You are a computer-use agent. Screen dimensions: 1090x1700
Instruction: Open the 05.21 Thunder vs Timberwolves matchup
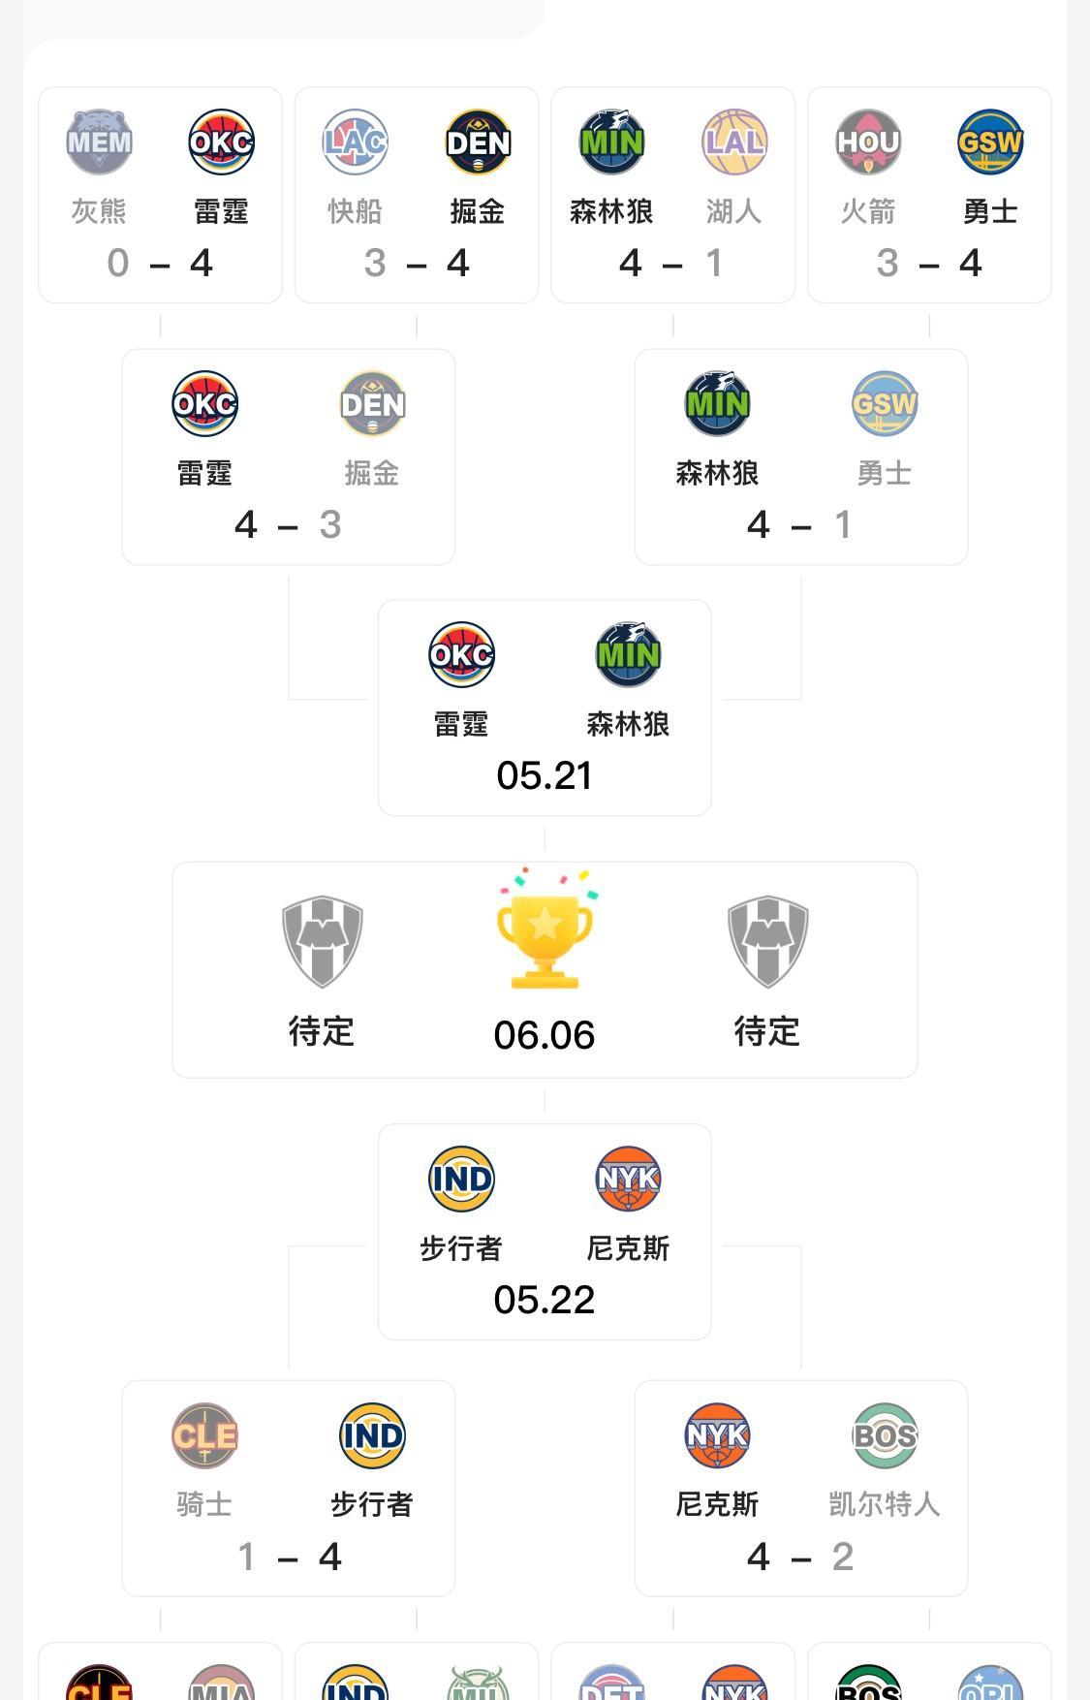(x=545, y=708)
